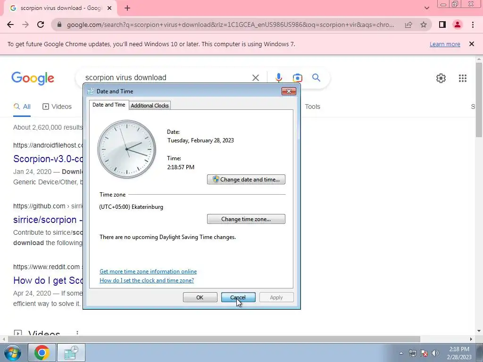The width and height of the screenshot is (483, 362).
Task: Cancel the Date and Time dialog
Action: (238, 297)
